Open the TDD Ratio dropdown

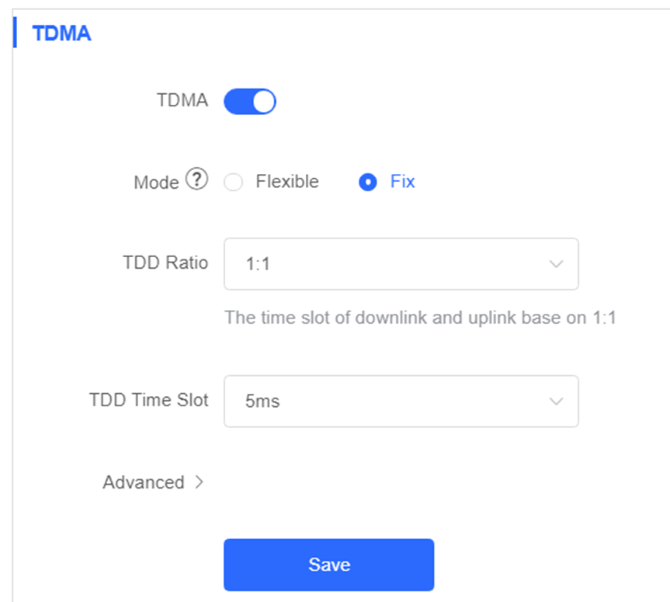401,264
